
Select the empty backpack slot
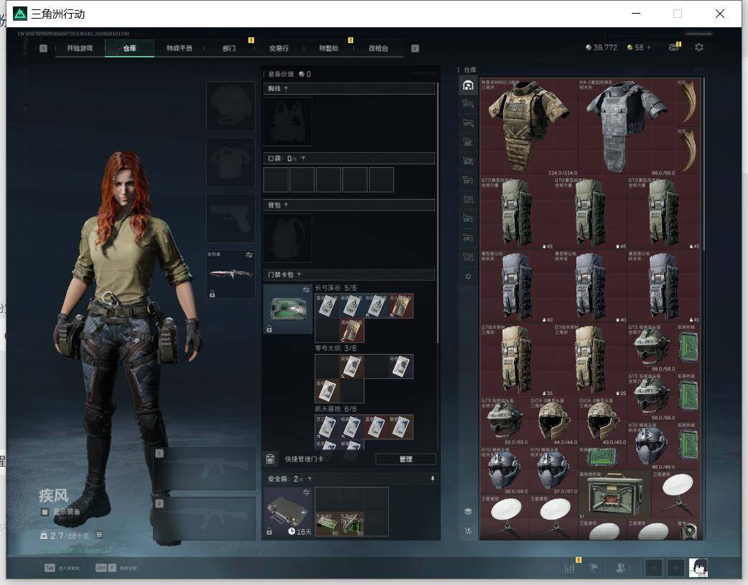coord(288,238)
